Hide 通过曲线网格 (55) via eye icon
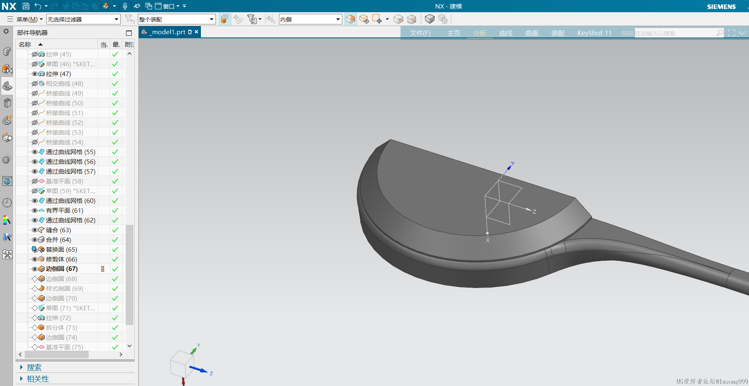This screenshot has height=386, width=749. [35, 152]
